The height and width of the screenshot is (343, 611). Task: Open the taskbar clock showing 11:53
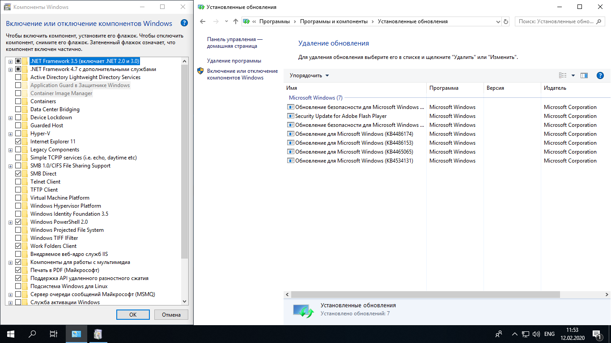pyautogui.click(x=572, y=334)
